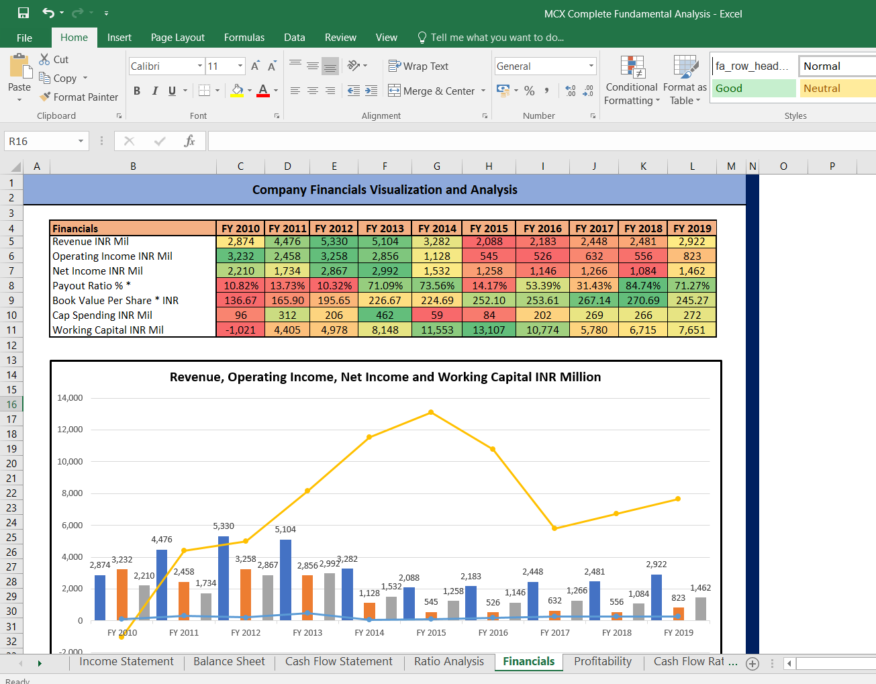The height and width of the screenshot is (684, 876).
Task: Center text horizontally
Action: (x=313, y=91)
